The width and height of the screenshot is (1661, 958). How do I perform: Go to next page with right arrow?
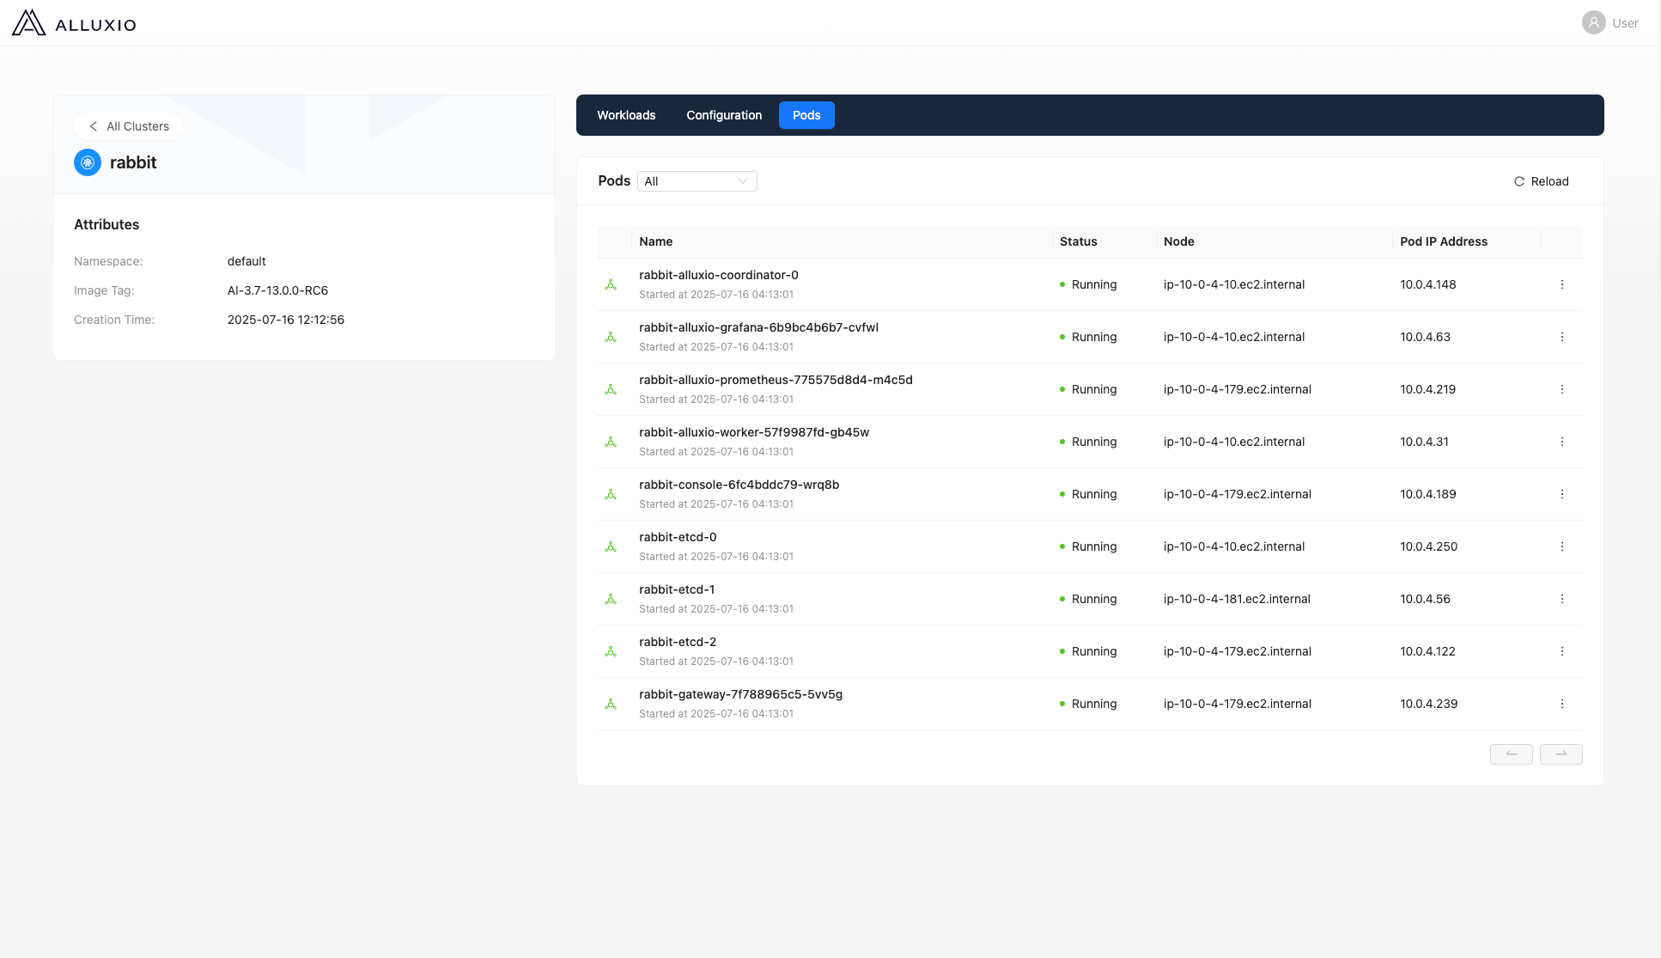point(1561,754)
